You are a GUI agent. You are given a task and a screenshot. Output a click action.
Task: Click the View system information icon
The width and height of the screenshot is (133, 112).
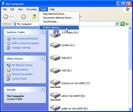click(x=9, y=39)
